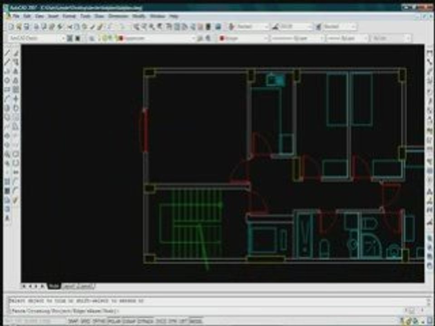
Task: Open the Lineweight control dropdown
Action: tap(348, 38)
